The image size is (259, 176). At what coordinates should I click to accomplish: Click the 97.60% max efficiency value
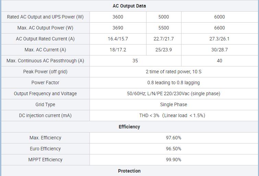tap(174, 138)
